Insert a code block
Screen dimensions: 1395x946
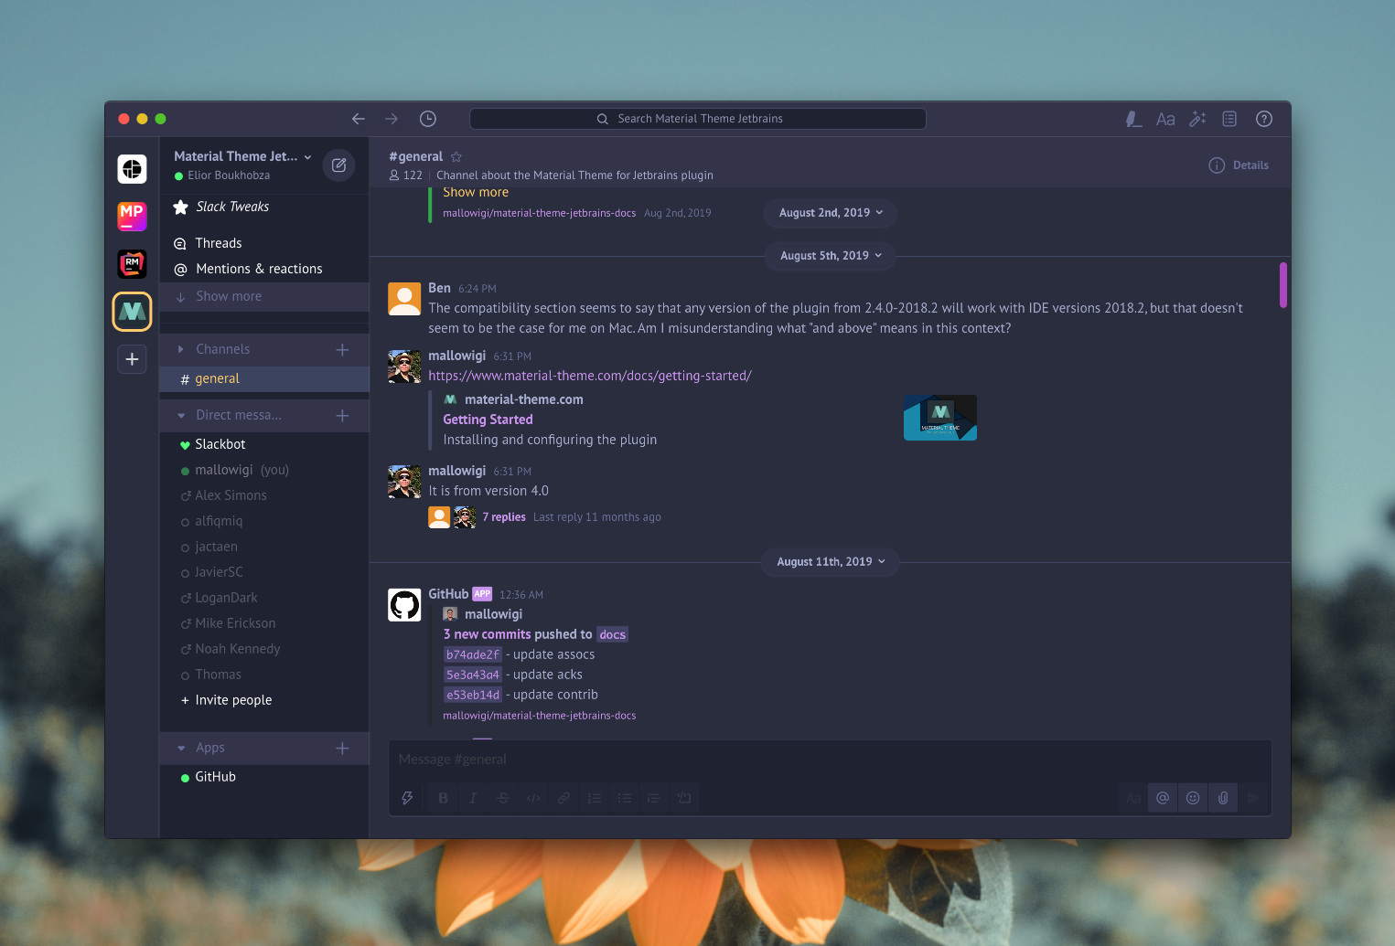coord(683,798)
